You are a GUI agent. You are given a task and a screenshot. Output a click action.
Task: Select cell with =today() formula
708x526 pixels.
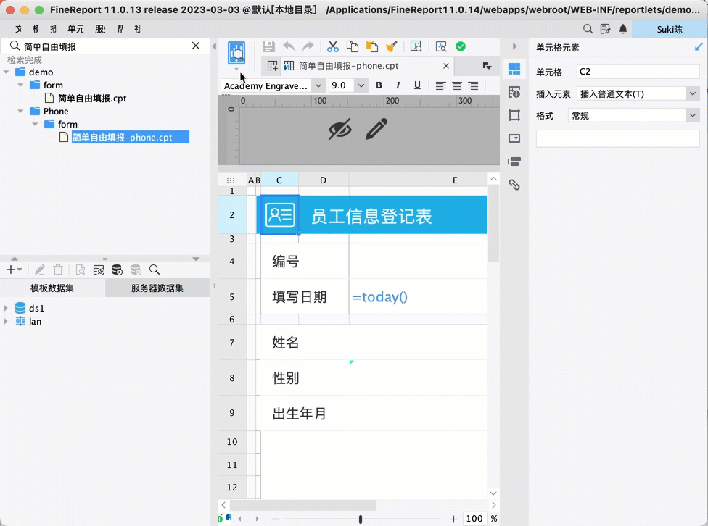tap(418, 297)
